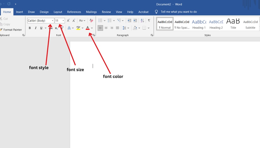The width and height of the screenshot is (260, 148).
Task: Turn on numbered list formatting
Action: point(110,20)
